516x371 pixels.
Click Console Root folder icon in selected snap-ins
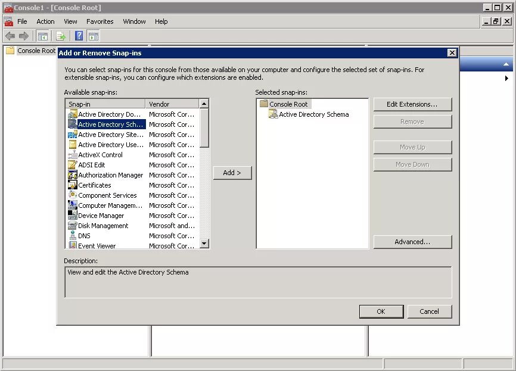[x=264, y=104]
